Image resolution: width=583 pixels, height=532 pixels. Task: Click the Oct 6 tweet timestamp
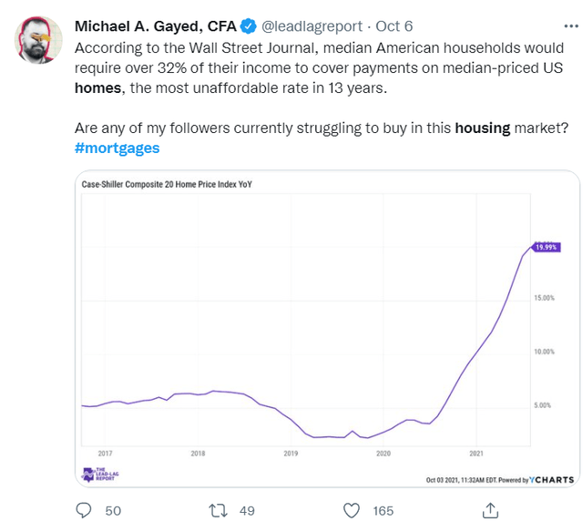pyautogui.click(x=394, y=26)
